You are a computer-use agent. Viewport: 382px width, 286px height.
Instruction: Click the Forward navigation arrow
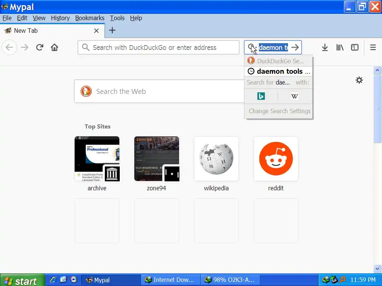click(25, 47)
